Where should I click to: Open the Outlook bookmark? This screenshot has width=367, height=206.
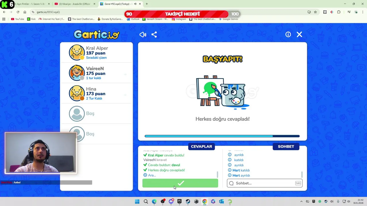133,19
